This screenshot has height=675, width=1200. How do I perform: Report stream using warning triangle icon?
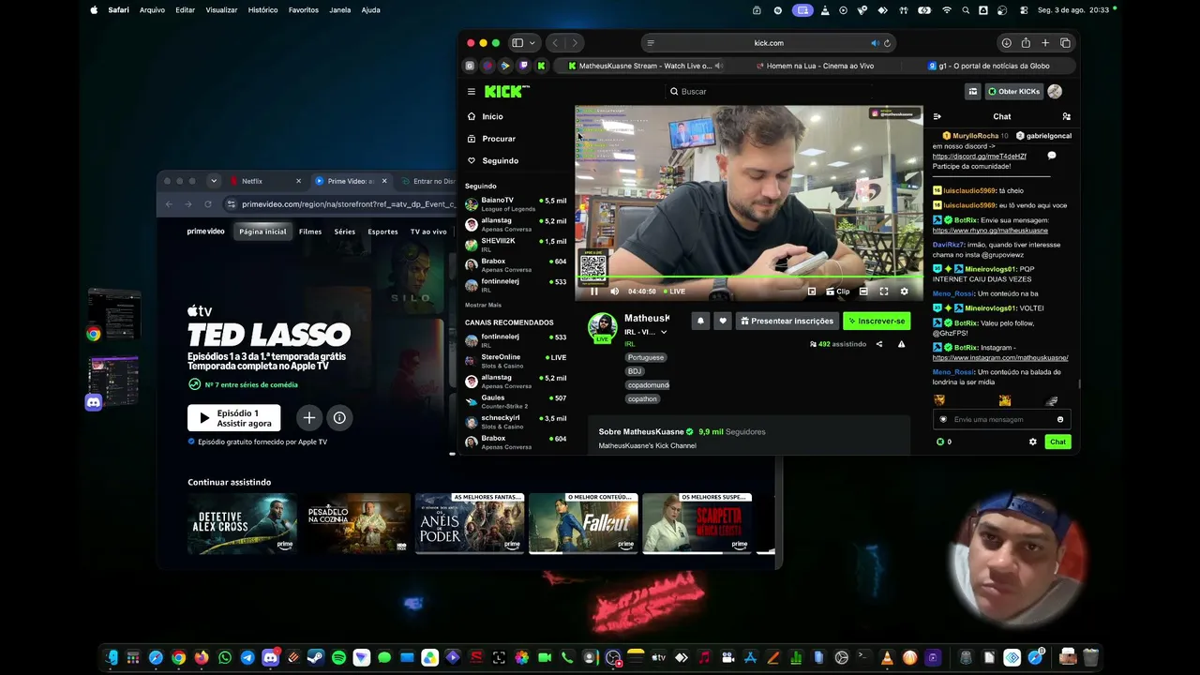click(x=901, y=344)
